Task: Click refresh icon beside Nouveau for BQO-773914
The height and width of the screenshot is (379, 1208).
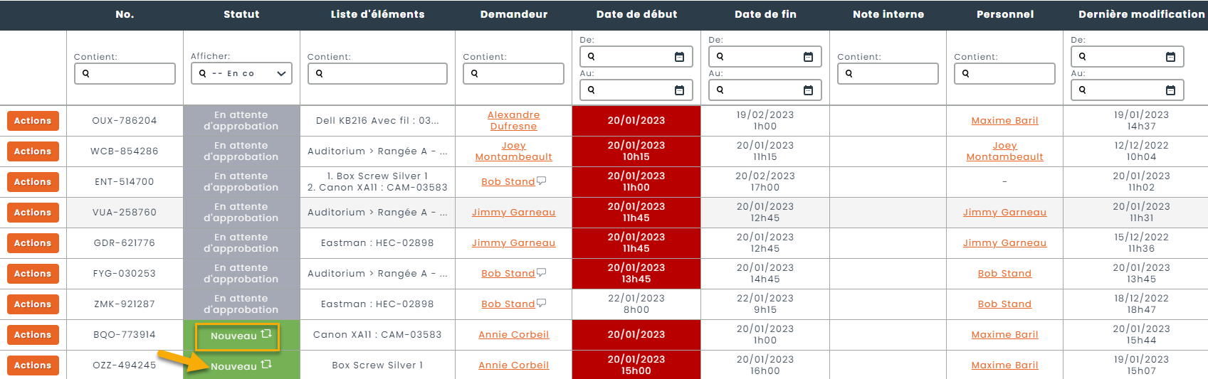Action: 266,334
